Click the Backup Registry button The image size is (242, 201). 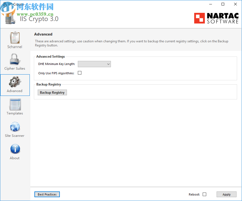pos(52,92)
